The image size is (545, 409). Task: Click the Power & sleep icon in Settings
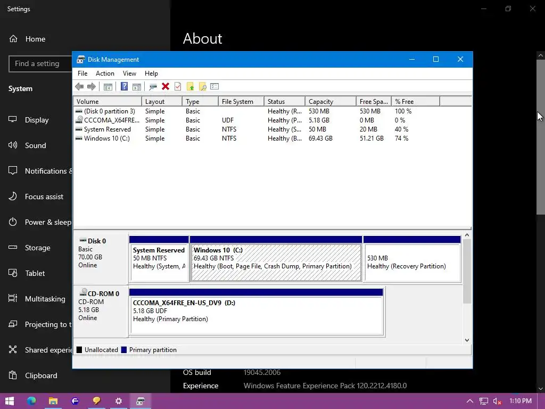tap(13, 222)
